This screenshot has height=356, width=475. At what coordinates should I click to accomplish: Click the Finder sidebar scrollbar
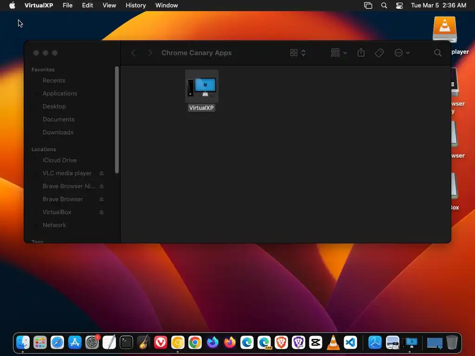117,120
